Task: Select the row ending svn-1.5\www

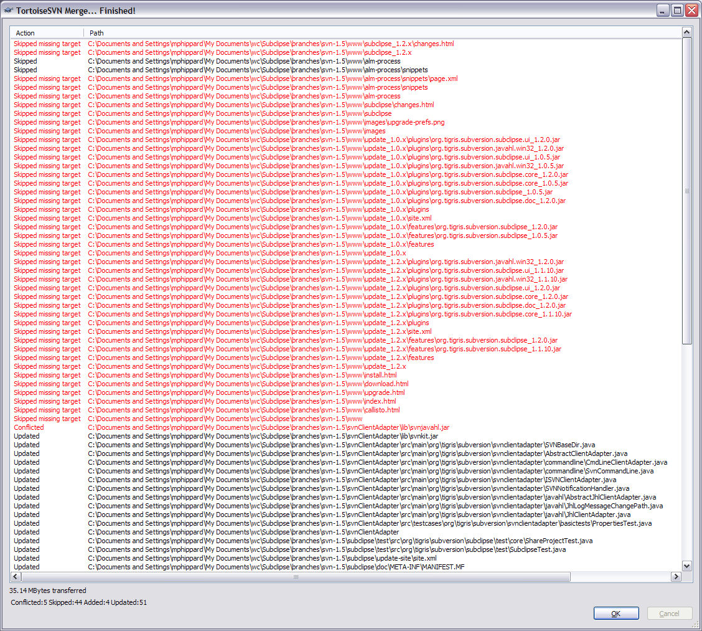Action: click(345, 419)
